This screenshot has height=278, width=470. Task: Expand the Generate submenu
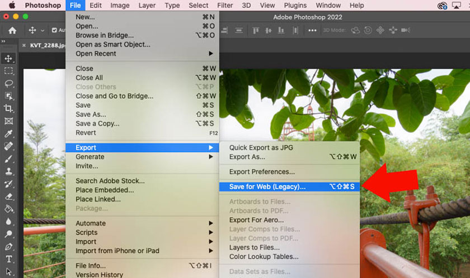[x=90, y=157]
